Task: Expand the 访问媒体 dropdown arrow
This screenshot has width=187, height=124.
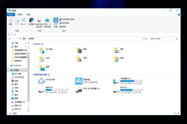Action: click(32, 26)
